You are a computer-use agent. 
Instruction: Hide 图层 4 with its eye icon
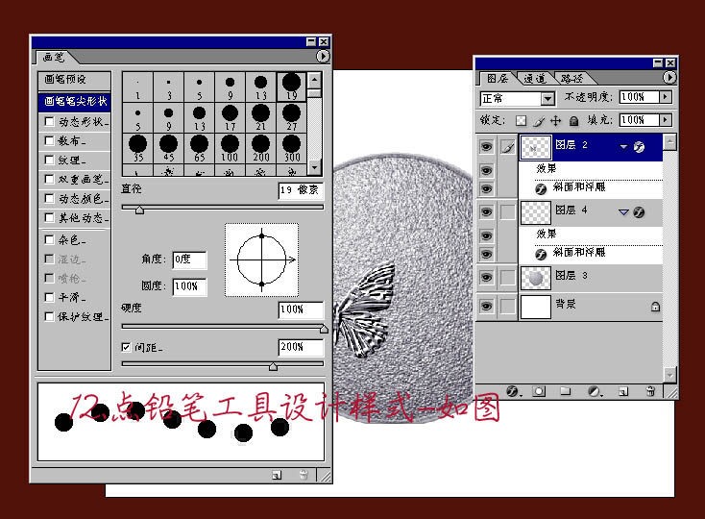point(486,211)
